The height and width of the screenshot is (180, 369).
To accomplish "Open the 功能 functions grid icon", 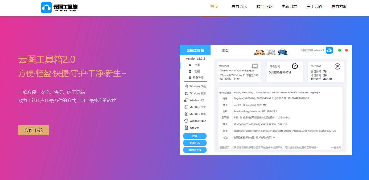I will pos(190,71).
